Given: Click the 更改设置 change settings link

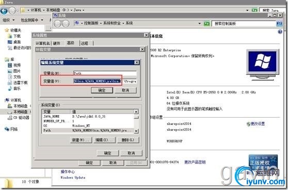Looking at the screenshot, I should pyautogui.click(x=258, y=124).
